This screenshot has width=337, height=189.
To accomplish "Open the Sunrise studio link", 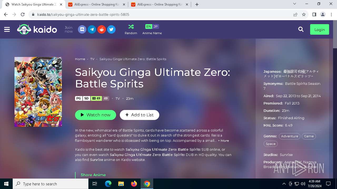I will [x=286, y=155].
